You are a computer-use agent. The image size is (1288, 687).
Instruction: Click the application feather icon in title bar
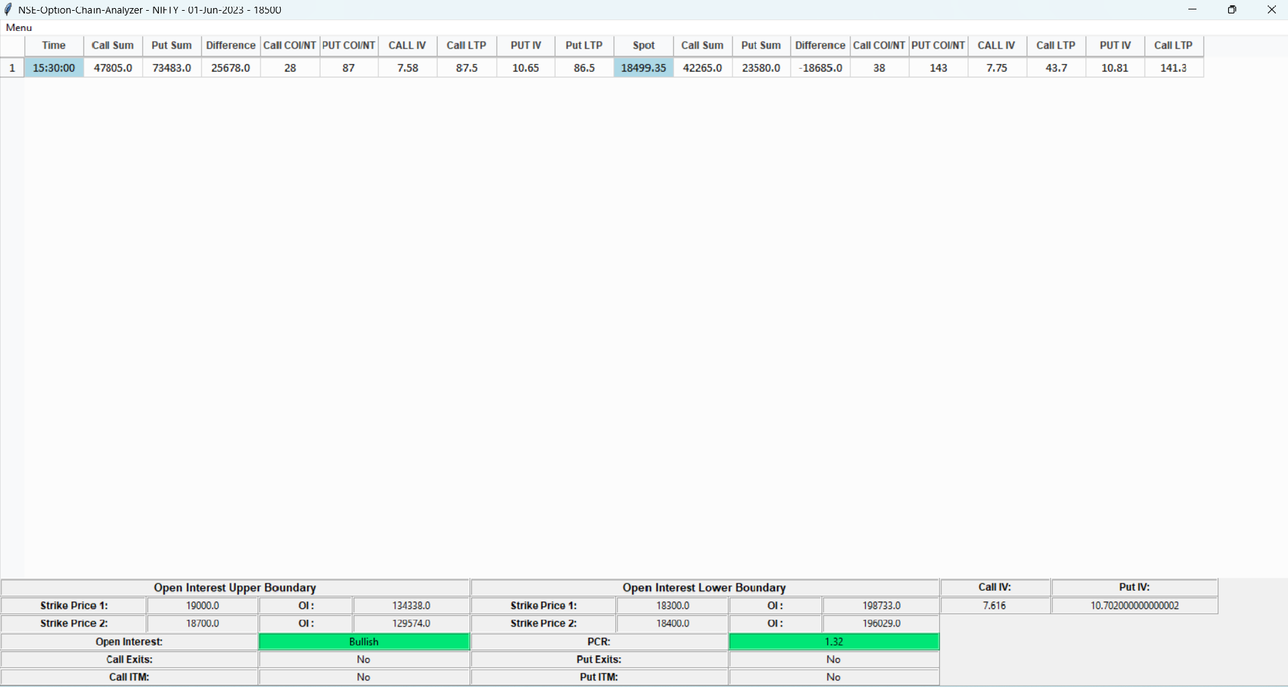pyautogui.click(x=9, y=9)
